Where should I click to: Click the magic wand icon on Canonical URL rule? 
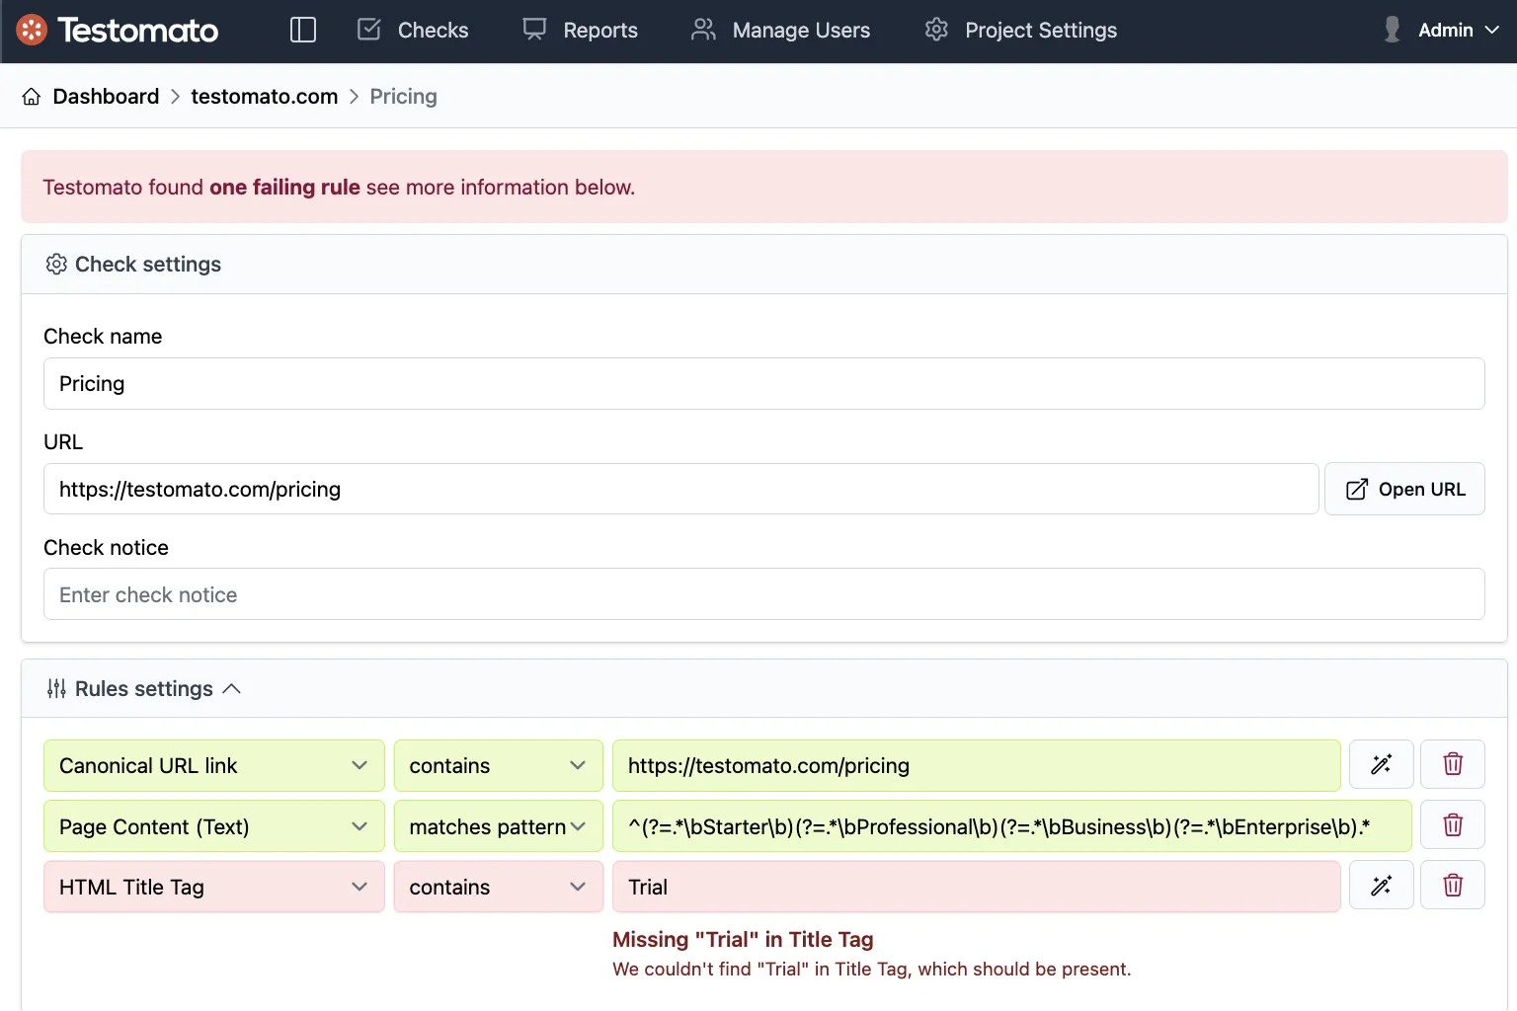tap(1381, 764)
